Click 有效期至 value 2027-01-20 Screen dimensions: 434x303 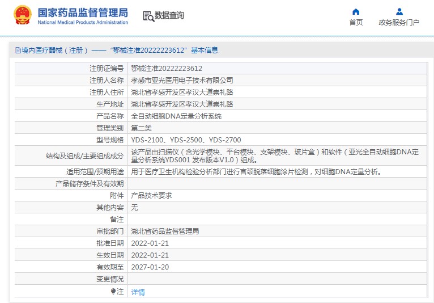tap(150, 267)
